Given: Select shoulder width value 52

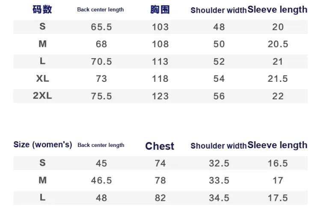Looking at the screenshot, I should (219, 61).
